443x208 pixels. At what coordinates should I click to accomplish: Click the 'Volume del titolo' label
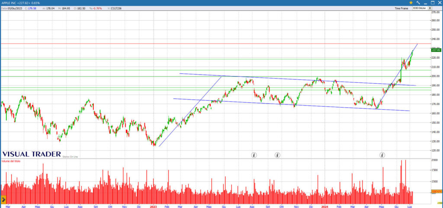(11, 161)
